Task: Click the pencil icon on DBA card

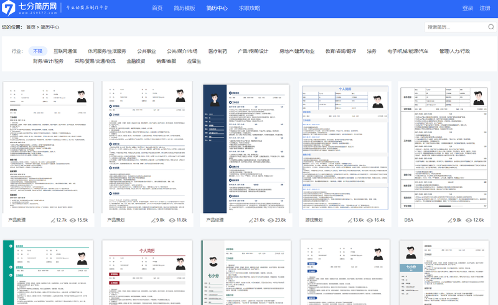Action: 449,220
